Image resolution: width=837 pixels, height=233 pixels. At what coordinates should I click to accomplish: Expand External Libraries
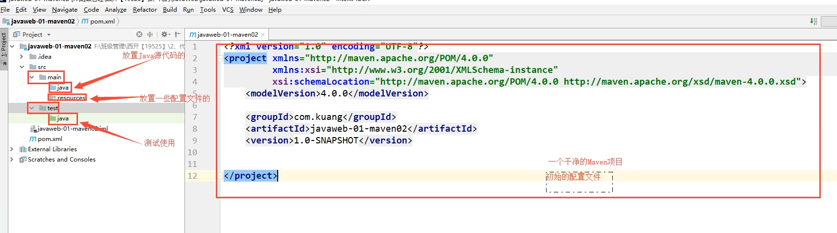click(12, 149)
